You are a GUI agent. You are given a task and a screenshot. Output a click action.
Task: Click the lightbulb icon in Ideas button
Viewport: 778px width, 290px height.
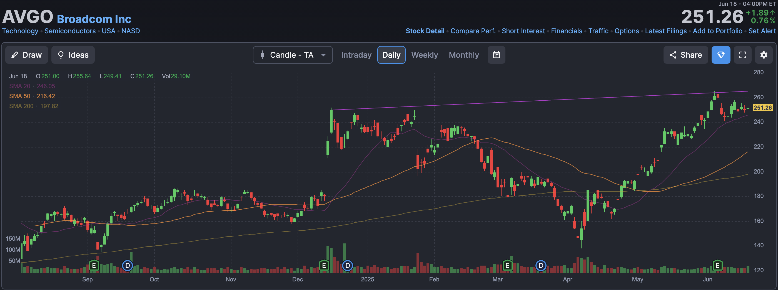(x=61, y=55)
